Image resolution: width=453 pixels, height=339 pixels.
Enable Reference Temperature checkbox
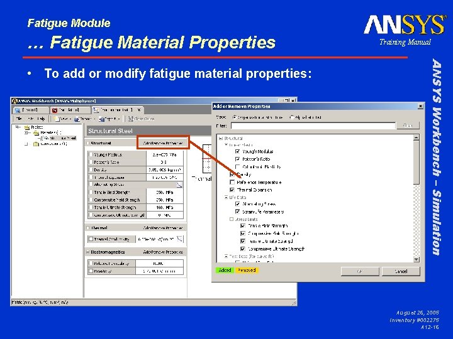232,182
